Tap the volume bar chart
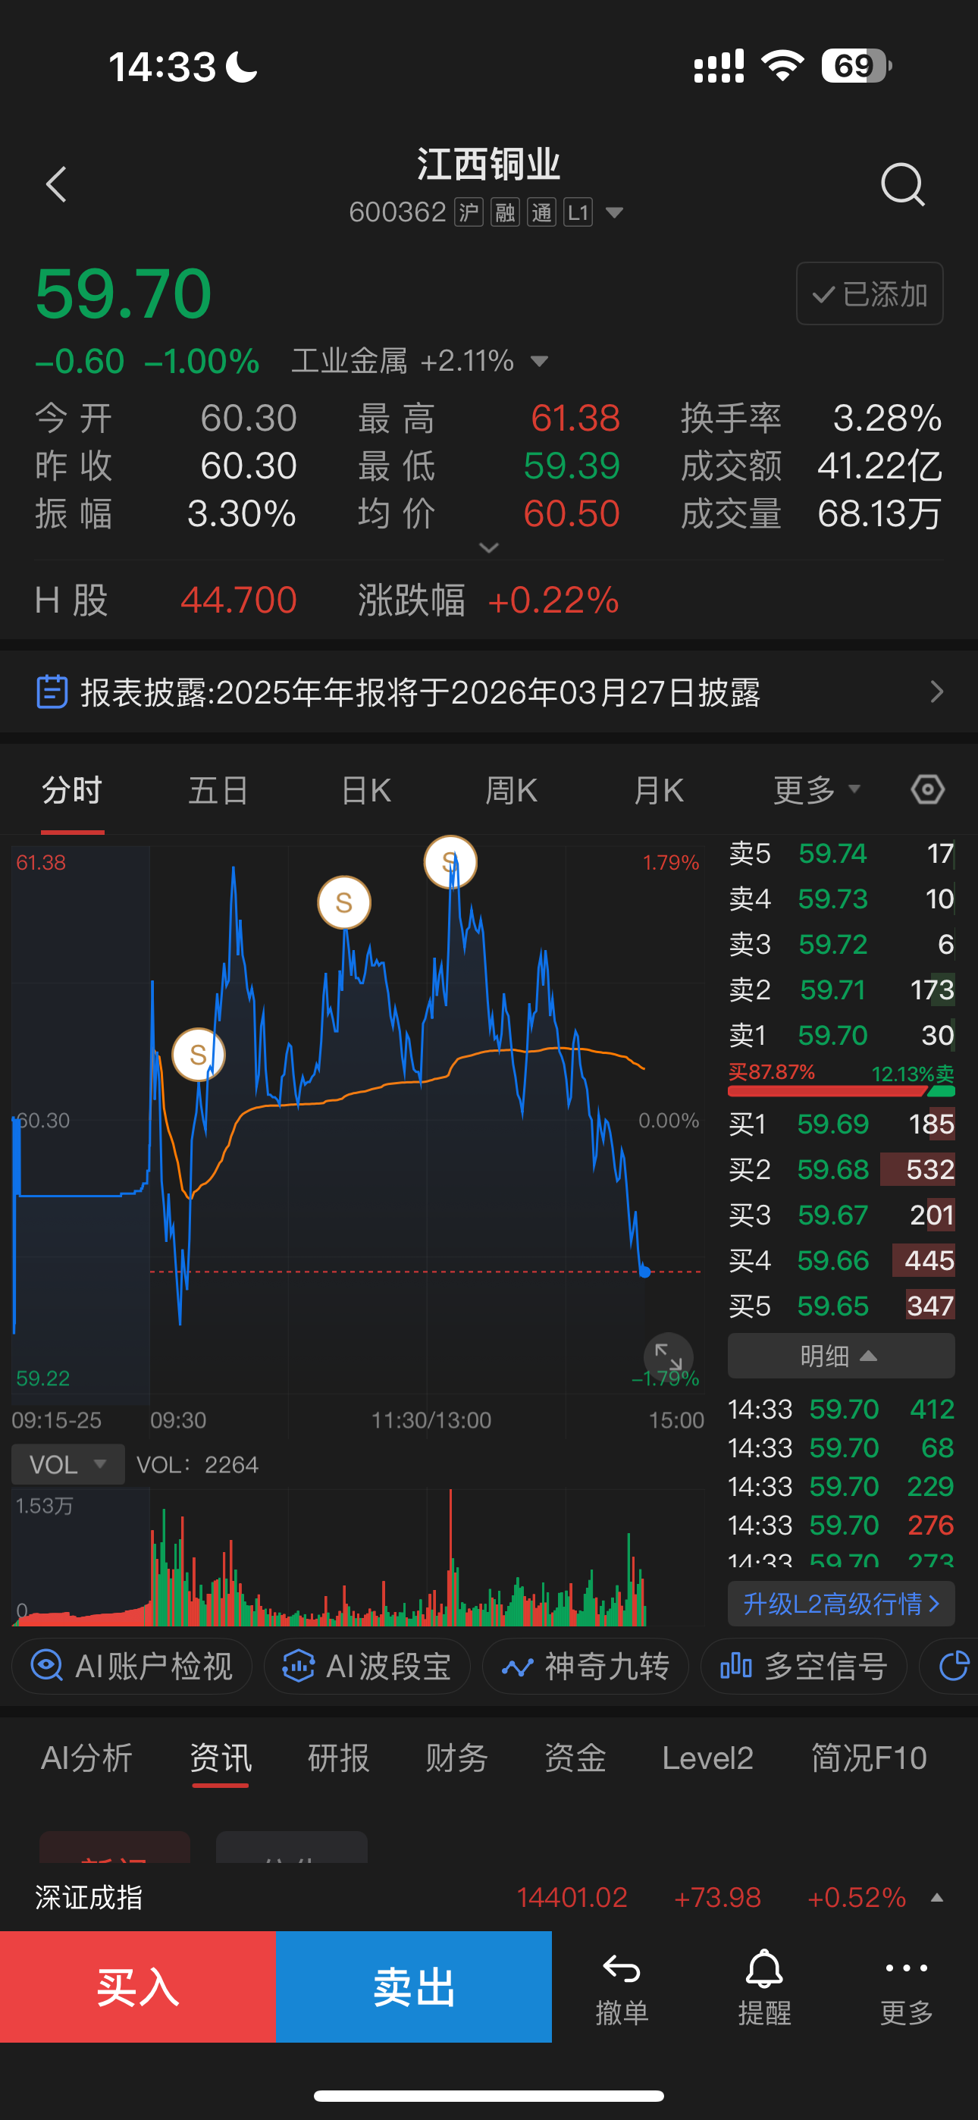This screenshot has width=978, height=2120. point(357,1557)
